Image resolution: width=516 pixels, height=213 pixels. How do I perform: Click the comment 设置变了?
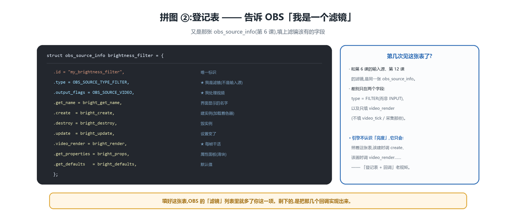(x=208, y=134)
